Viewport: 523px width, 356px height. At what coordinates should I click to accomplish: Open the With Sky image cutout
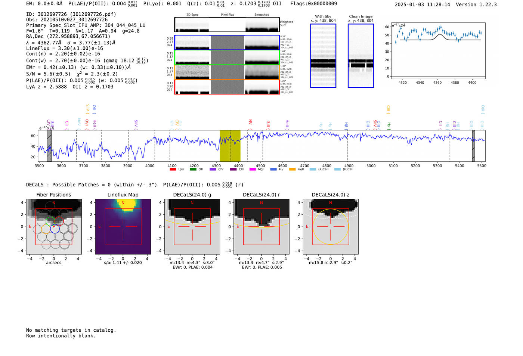[x=323, y=56]
